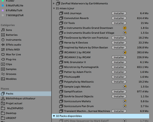
Task: Download APC Step Sequencer by Mark Egloff
Action: click(x=125, y=121)
